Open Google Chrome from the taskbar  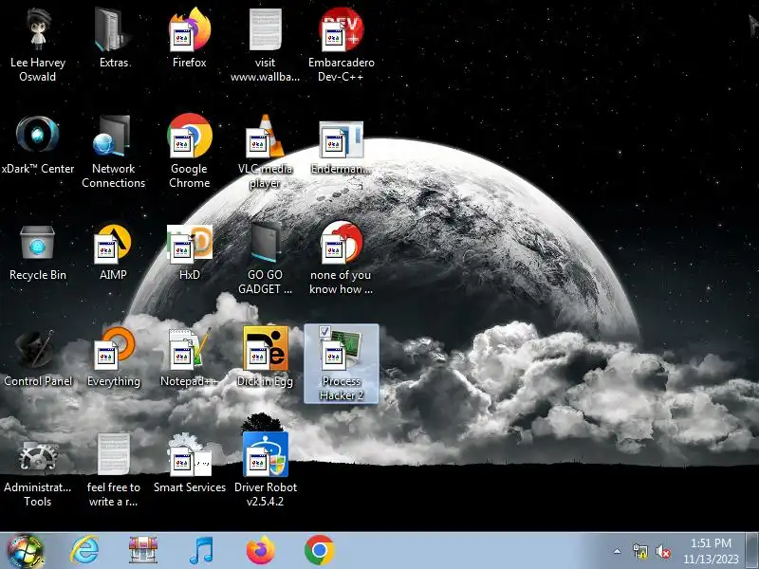coord(319,550)
